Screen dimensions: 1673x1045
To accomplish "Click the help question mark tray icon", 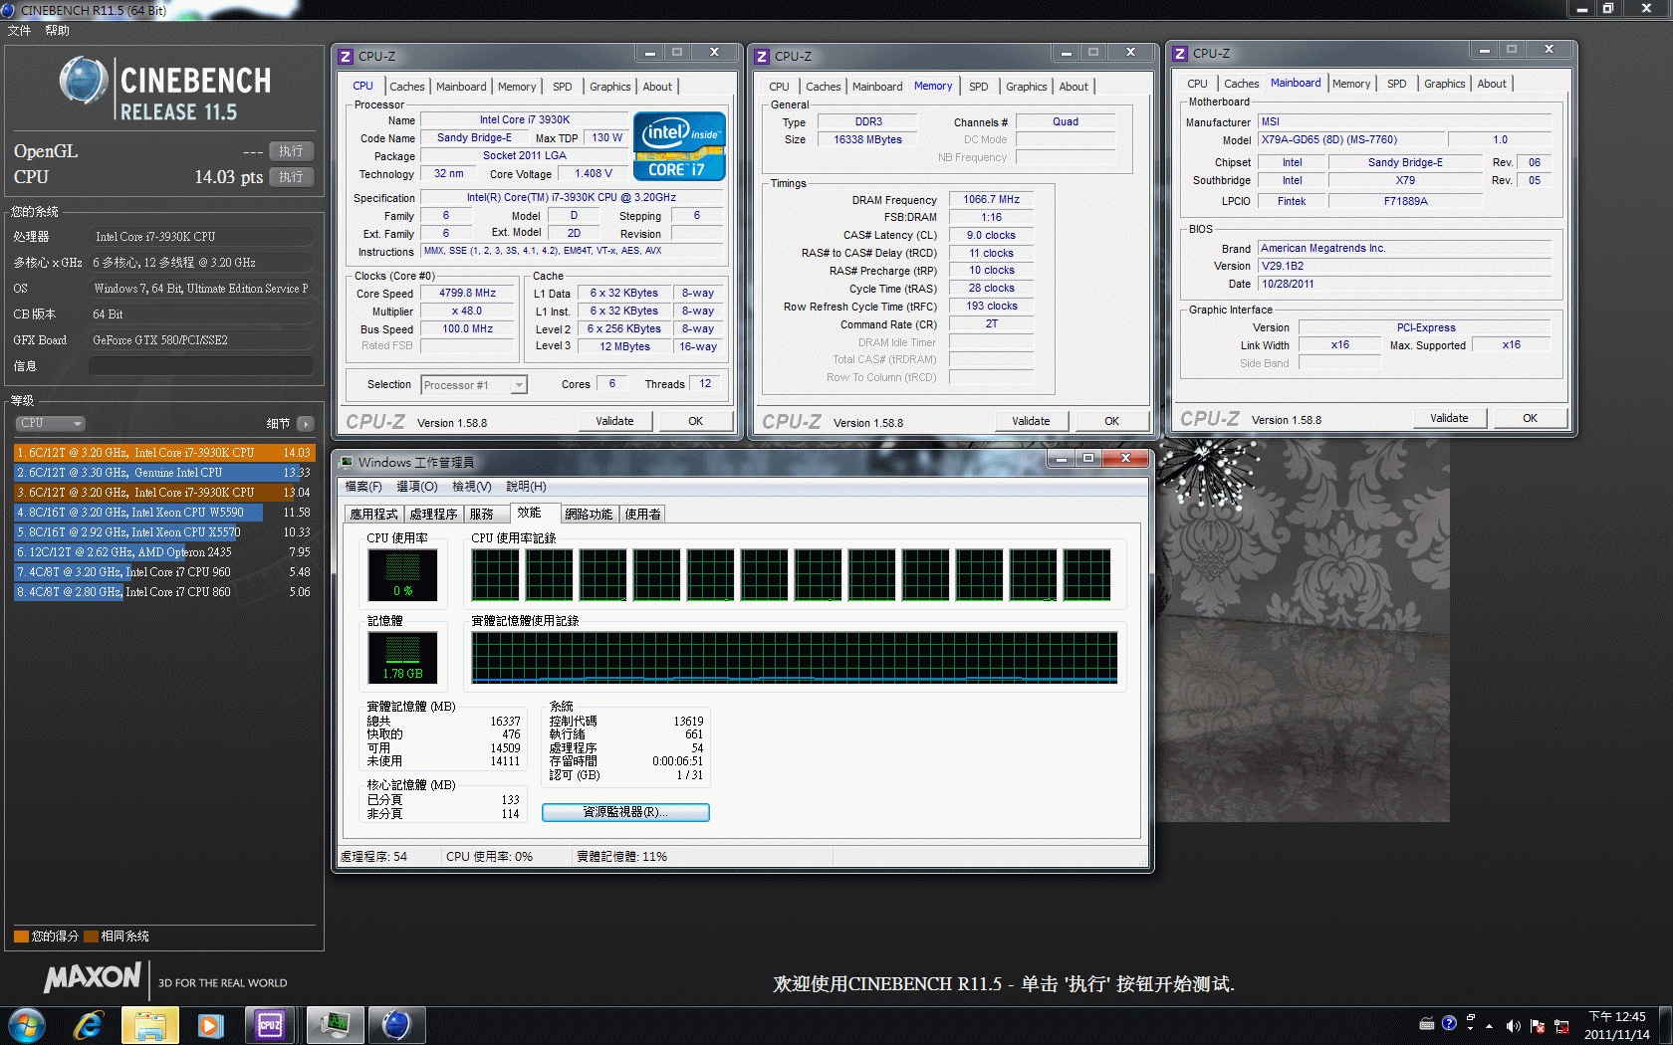I will [1449, 1023].
